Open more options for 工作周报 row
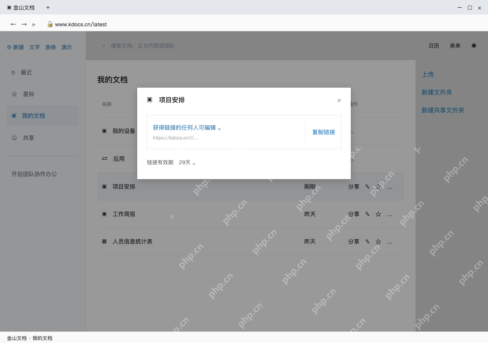This screenshot has height=343, width=488. pos(390,214)
